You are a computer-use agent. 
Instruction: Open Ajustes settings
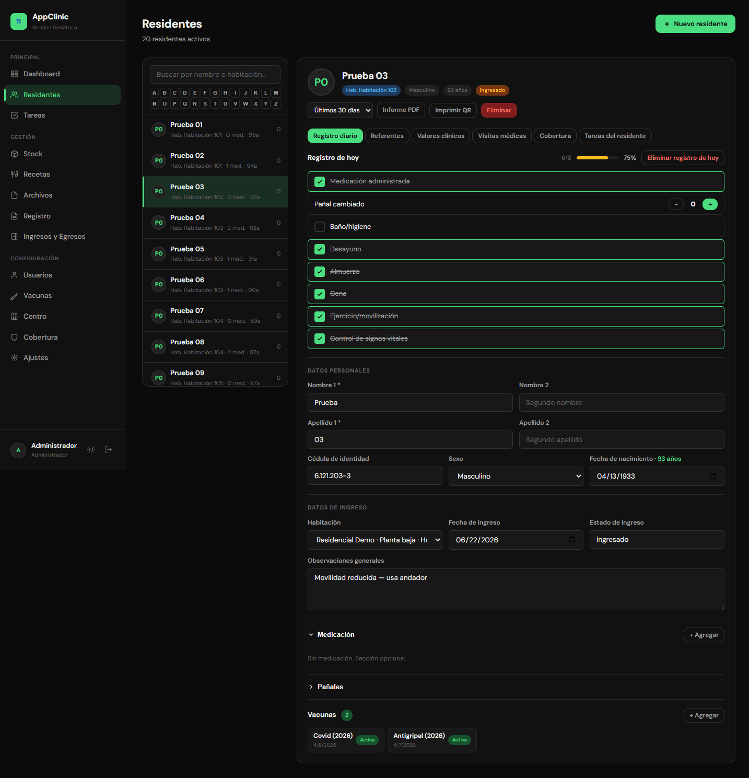click(x=62, y=358)
